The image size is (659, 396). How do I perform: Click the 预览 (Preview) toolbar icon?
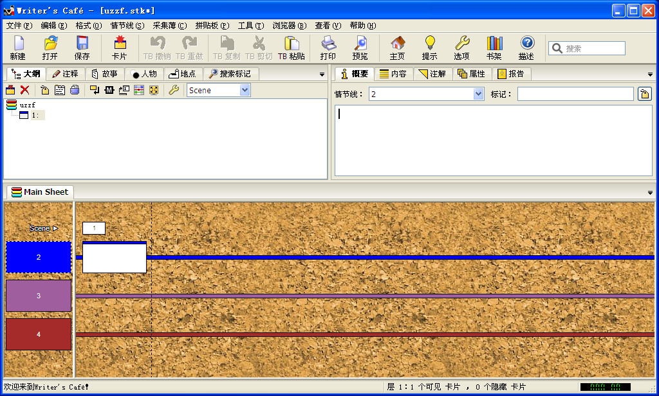360,47
